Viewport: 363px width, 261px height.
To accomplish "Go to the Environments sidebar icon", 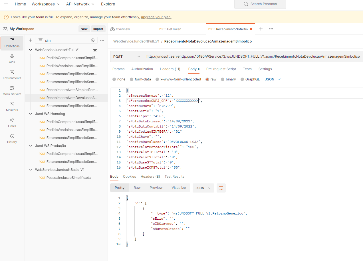I will [x=12, y=75].
